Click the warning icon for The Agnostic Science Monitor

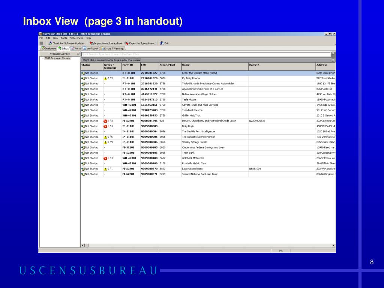105,137
